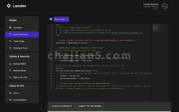The height and width of the screenshot is (112, 179).
Task: Select Backup Wallet option
Action: coord(22,64)
